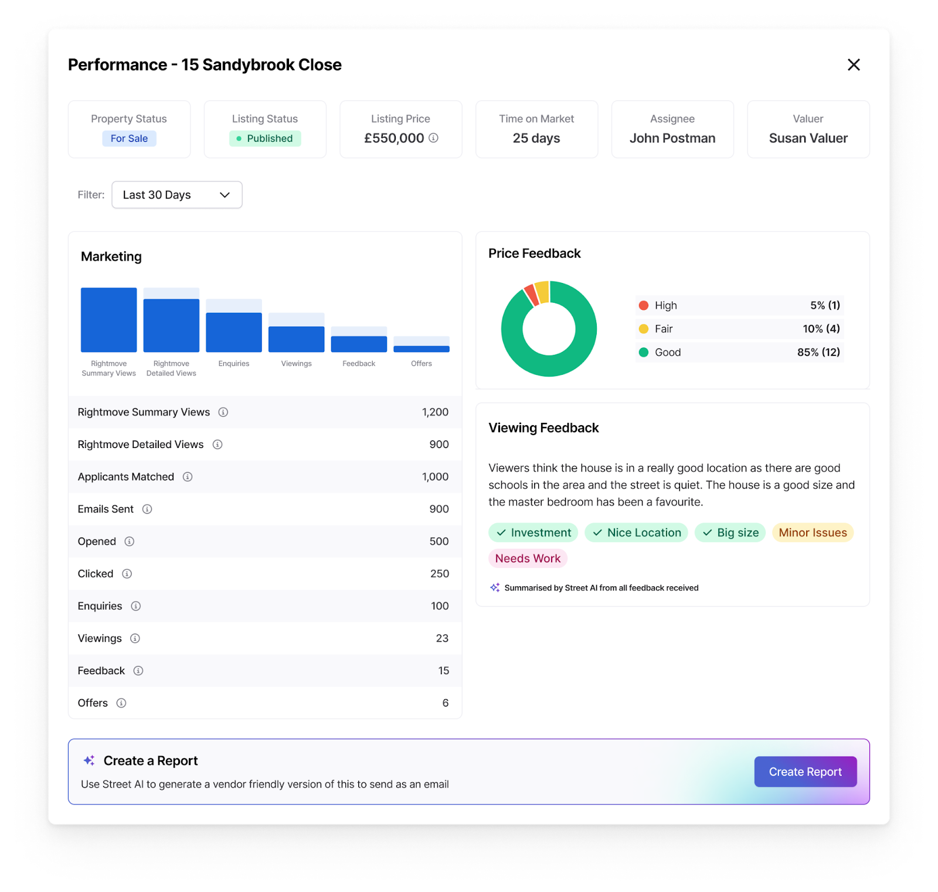Viewport: 938px width, 892px height.
Task: Click the Published listing status badge
Action: [x=265, y=138]
